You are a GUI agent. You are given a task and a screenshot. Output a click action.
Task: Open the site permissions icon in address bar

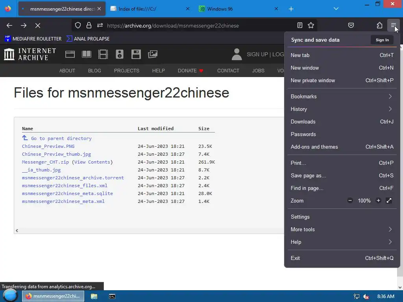pos(100,25)
